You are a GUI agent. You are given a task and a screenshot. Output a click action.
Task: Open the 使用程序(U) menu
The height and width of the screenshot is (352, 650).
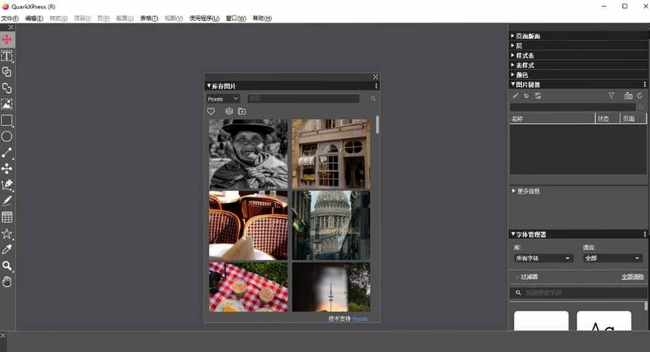click(x=205, y=18)
